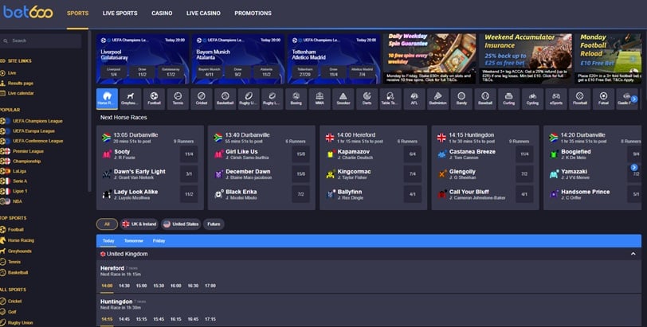
Task: Bet on Atalanta at 11/2
Action: coord(266,72)
